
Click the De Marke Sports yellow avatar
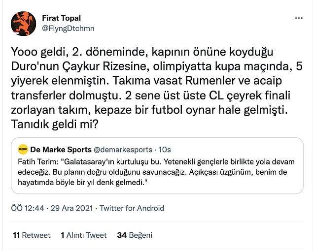pos(23,149)
